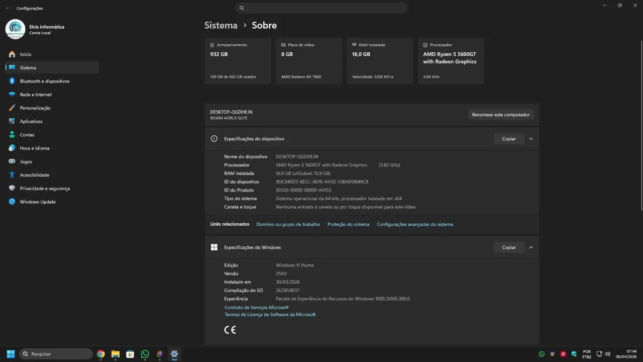The width and height of the screenshot is (643, 362).
Task: Open Domínio ou grupo de trabalho link
Action: pyautogui.click(x=288, y=224)
